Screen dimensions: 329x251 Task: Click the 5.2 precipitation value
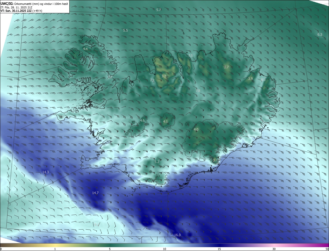pos(157,162)
